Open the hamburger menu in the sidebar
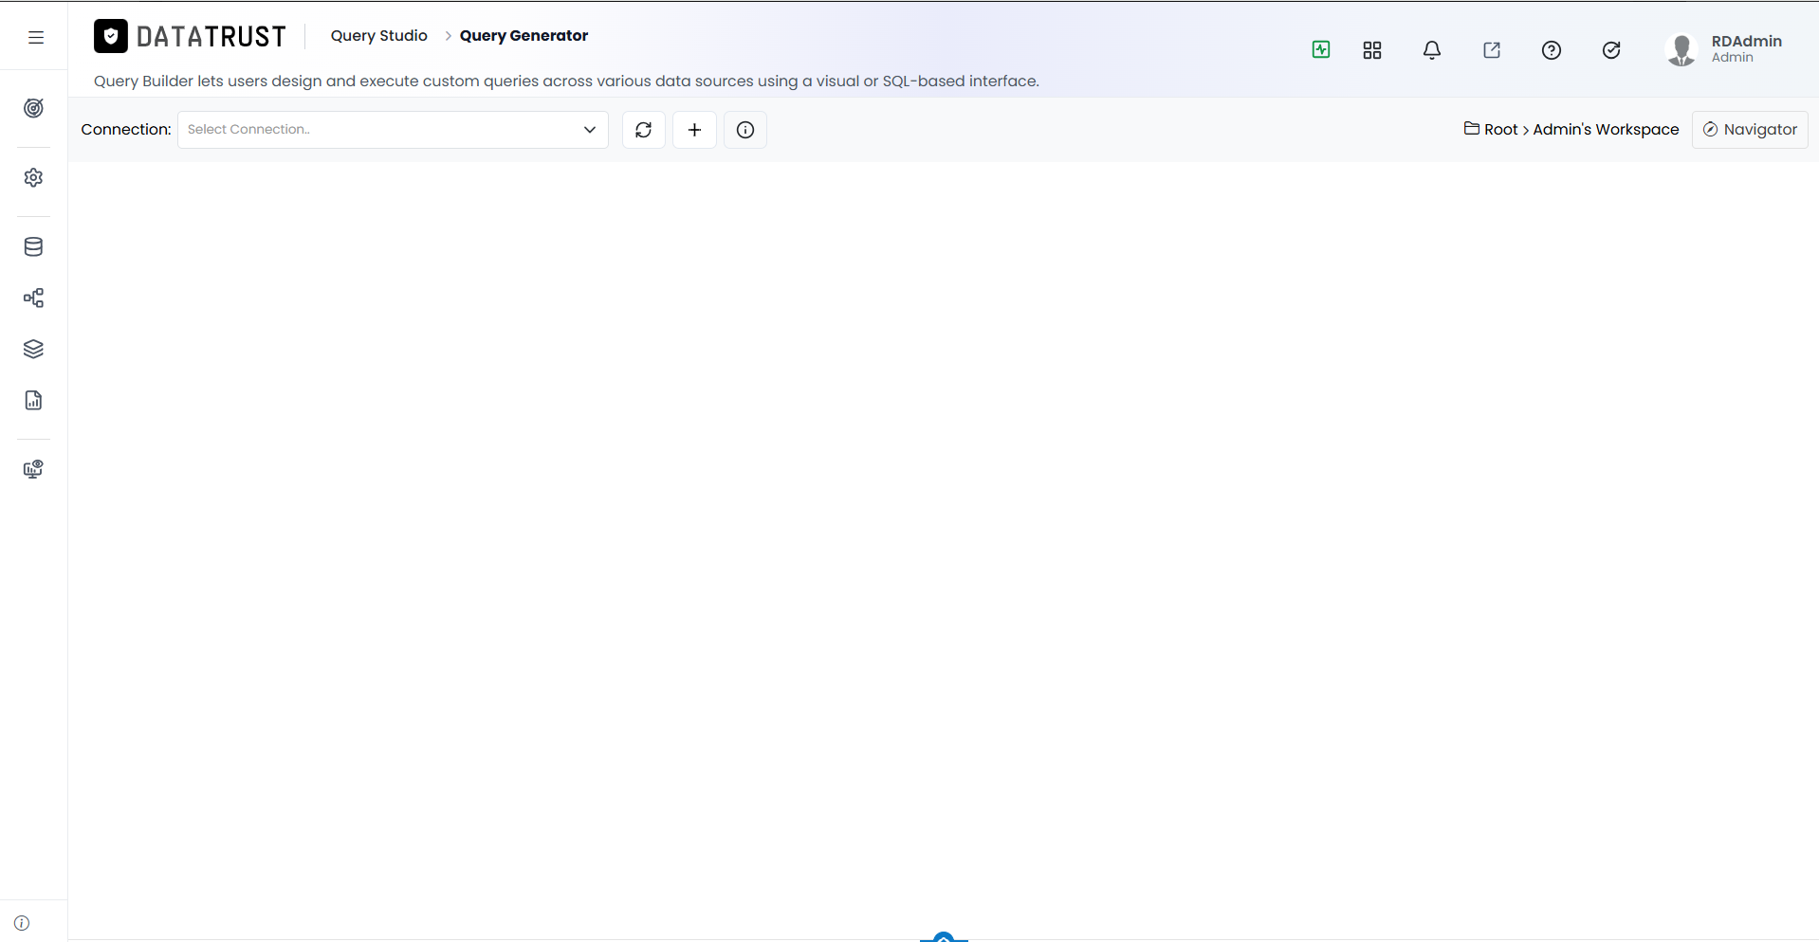 [x=36, y=37]
